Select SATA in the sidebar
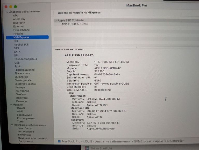The image size is (199, 150). click(17, 52)
